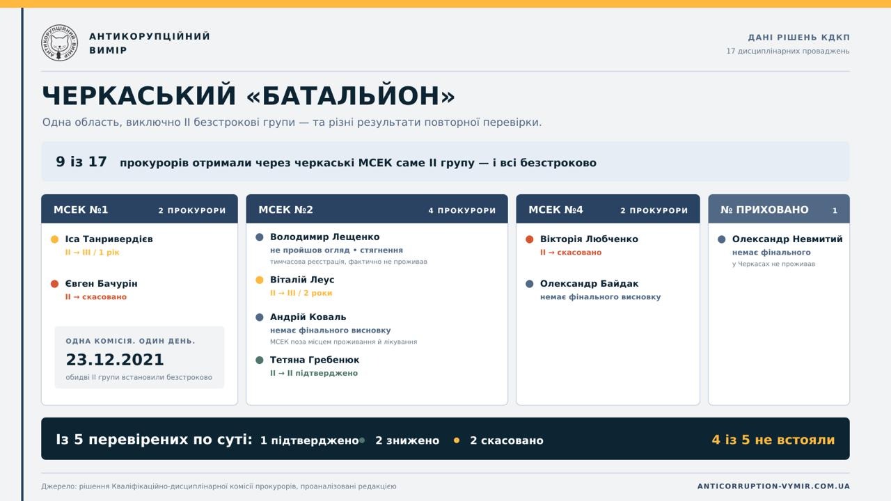Click the '9 із 17' statistic

(81, 162)
